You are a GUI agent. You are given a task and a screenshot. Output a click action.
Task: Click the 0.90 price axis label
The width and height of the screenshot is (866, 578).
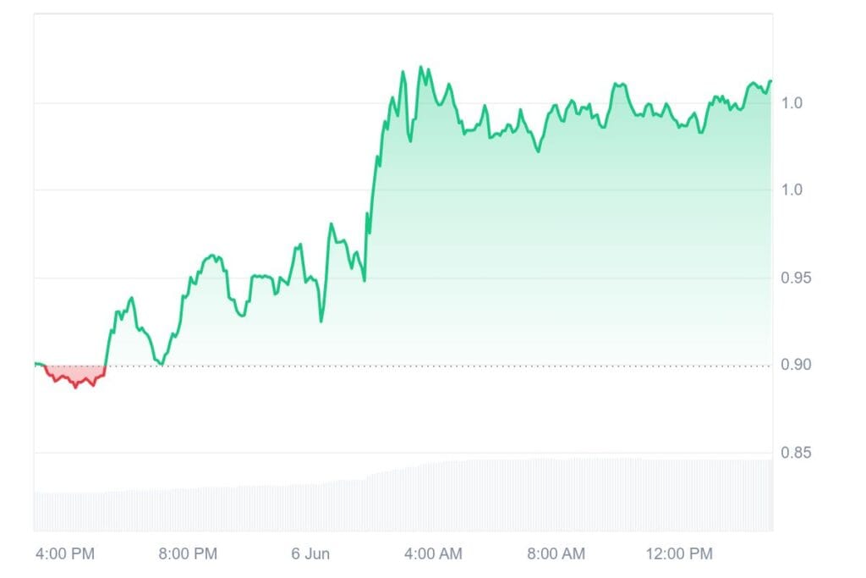pos(796,365)
